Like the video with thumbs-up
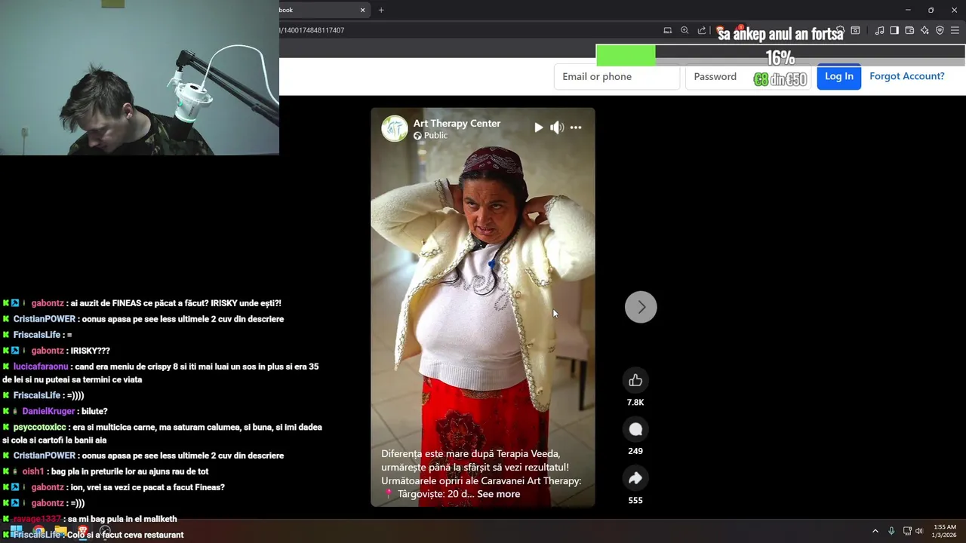The width and height of the screenshot is (966, 543). [x=635, y=380]
